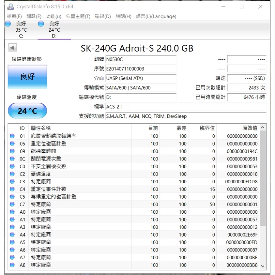Click the scrollbar up arrow in attribute list
The height and width of the screenshot is (275, 275).
(x=263, y=128)
